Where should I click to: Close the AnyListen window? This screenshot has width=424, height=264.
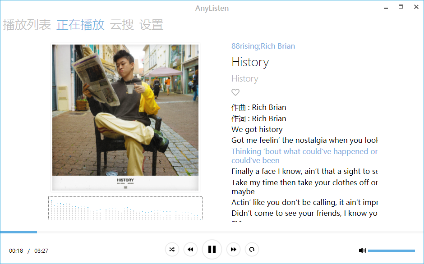coord(416,7)
